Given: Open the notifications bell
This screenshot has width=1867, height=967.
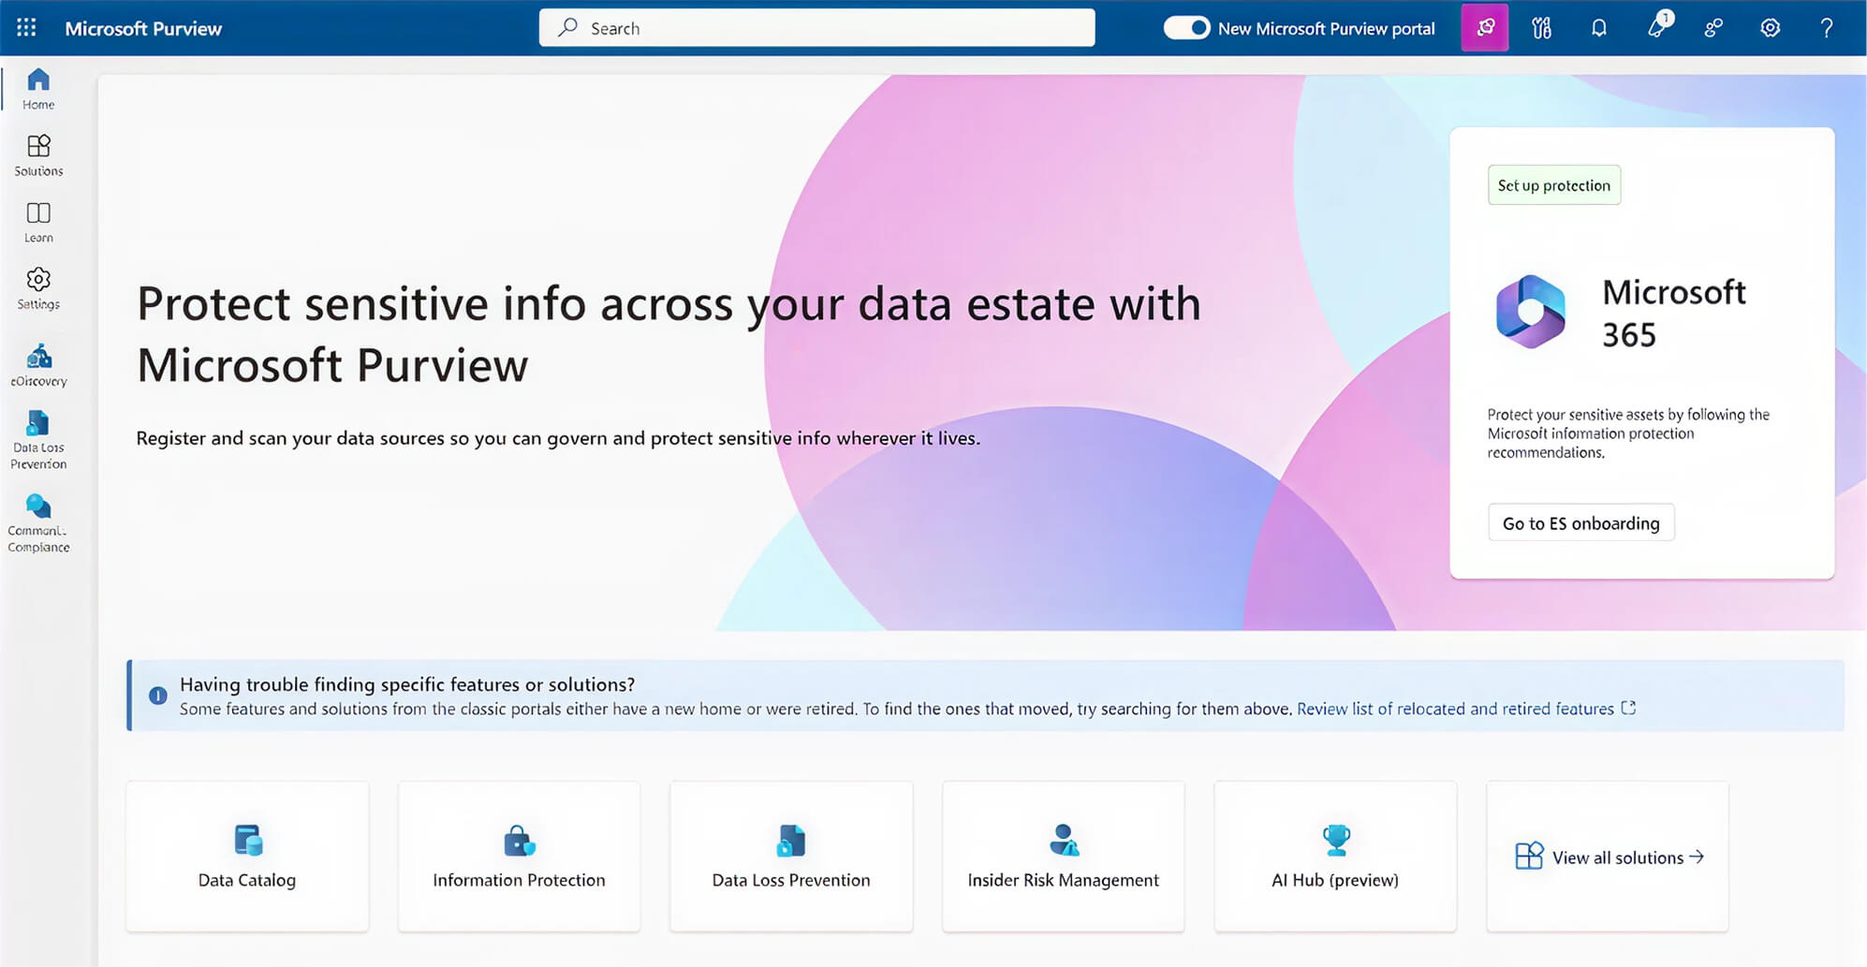Looking at the screenshot, I should (1599, 28).
